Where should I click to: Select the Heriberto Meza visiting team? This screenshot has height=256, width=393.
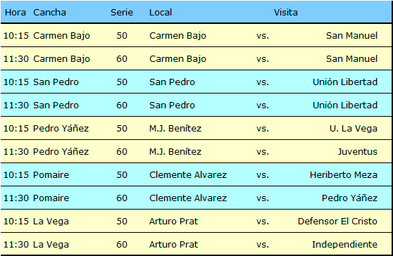click(x=344, y=174)
